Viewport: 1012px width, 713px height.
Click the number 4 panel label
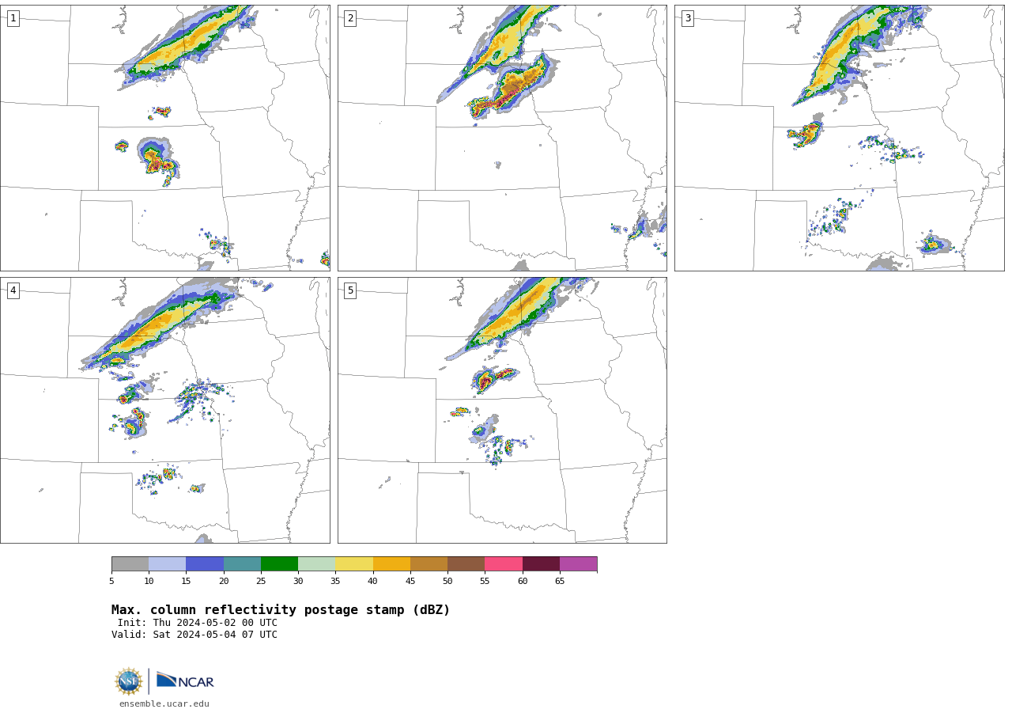click(x=13, y=290)
